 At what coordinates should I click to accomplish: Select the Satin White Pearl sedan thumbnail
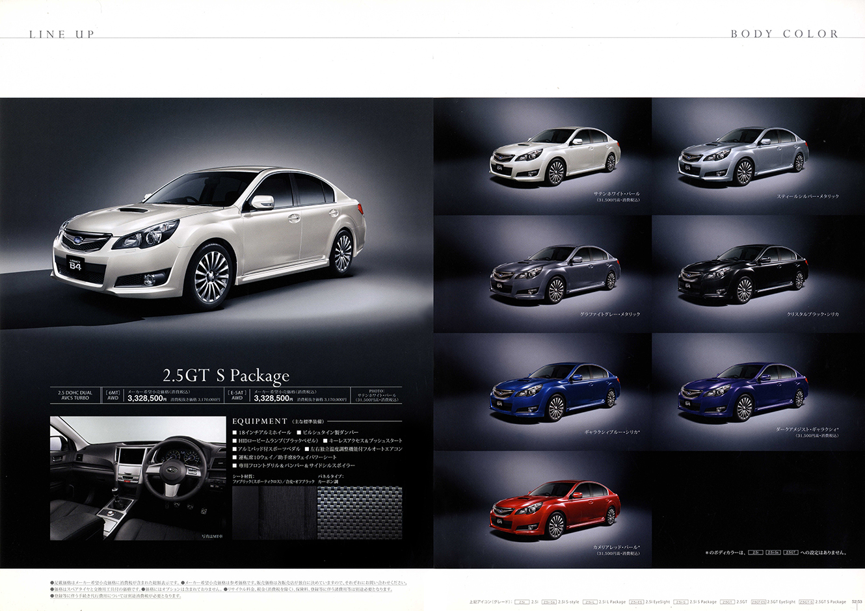pos(554,156)
